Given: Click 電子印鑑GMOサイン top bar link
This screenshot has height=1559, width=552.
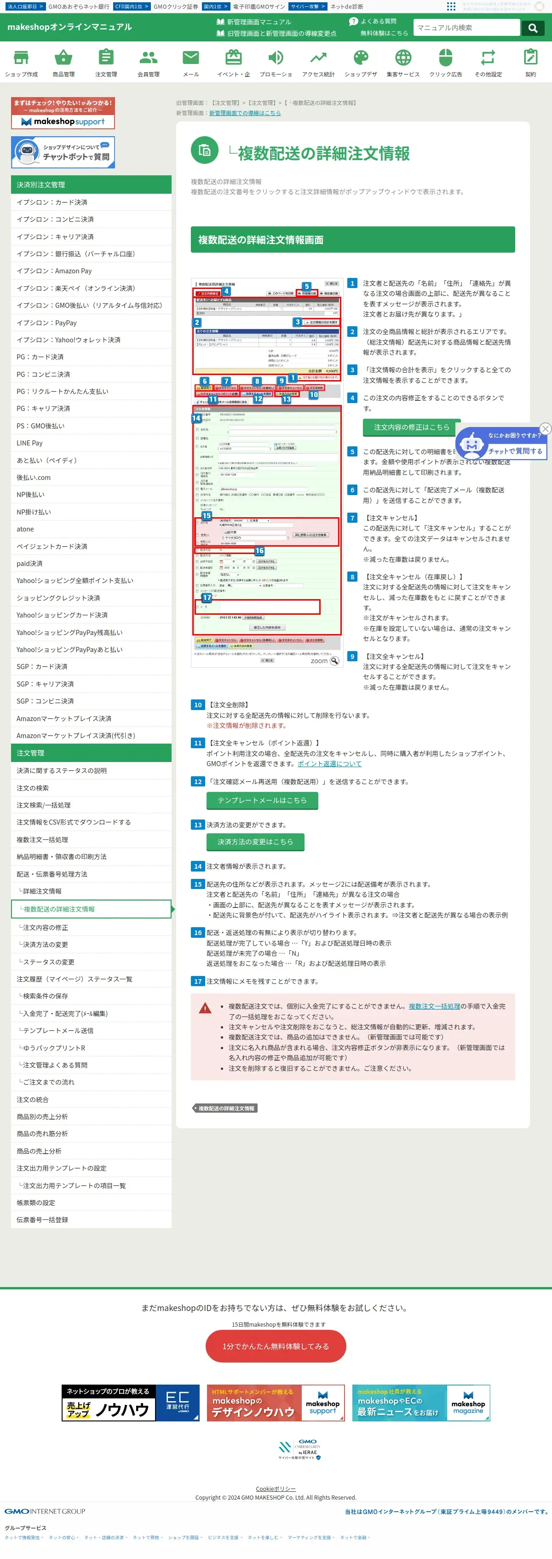Looking at the screenshot, I should [x=259, y=6].
